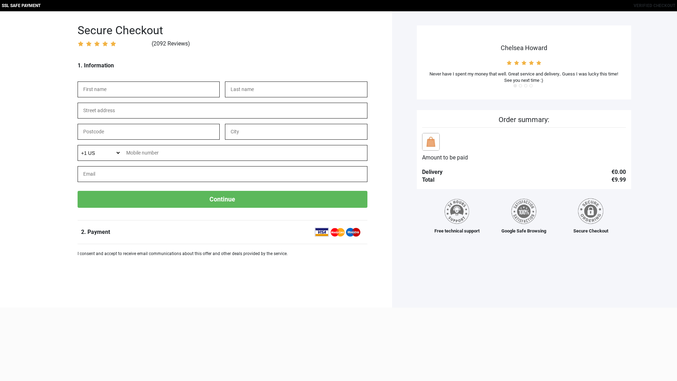This screenshot has width=677, height=381.
Task: Select second review carousel dot
Action: (x=520, y=86)
